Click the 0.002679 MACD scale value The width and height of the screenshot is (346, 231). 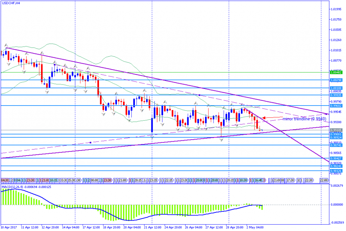[x=337, y=185]
